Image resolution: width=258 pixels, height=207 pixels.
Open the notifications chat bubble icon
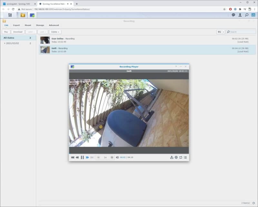233,15
